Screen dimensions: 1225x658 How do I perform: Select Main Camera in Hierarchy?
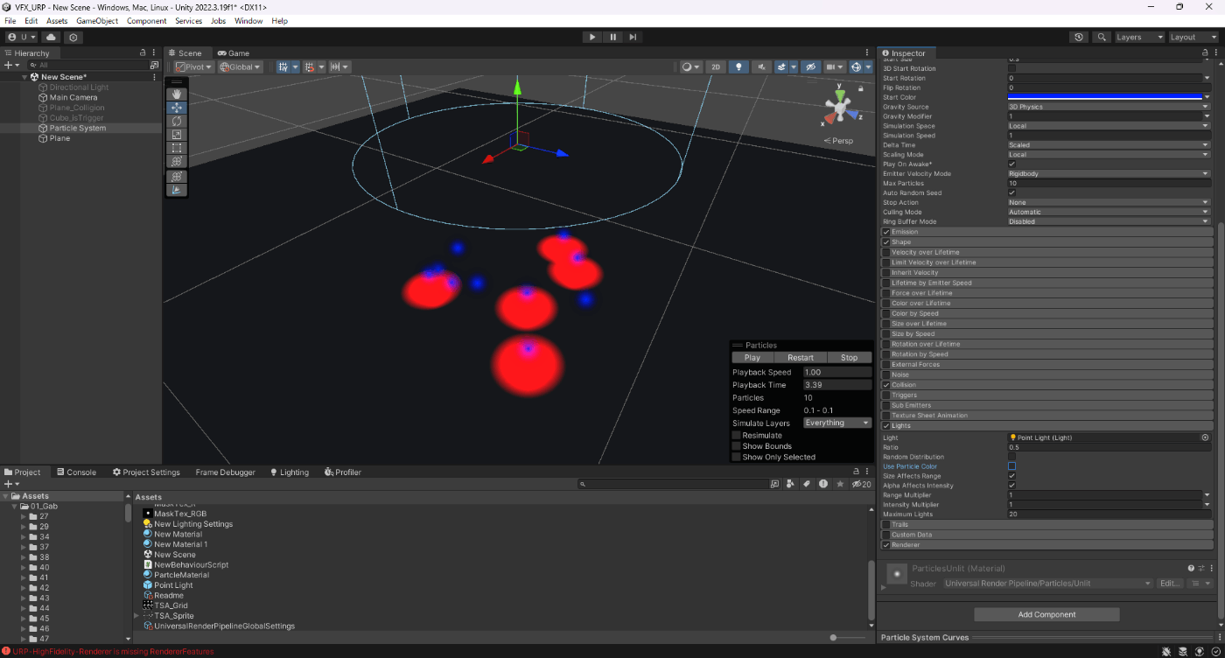coord(73,97)
